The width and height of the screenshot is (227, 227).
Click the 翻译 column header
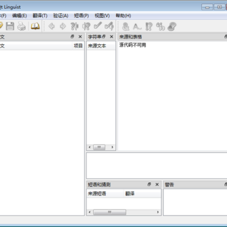[x=143, y=194]
